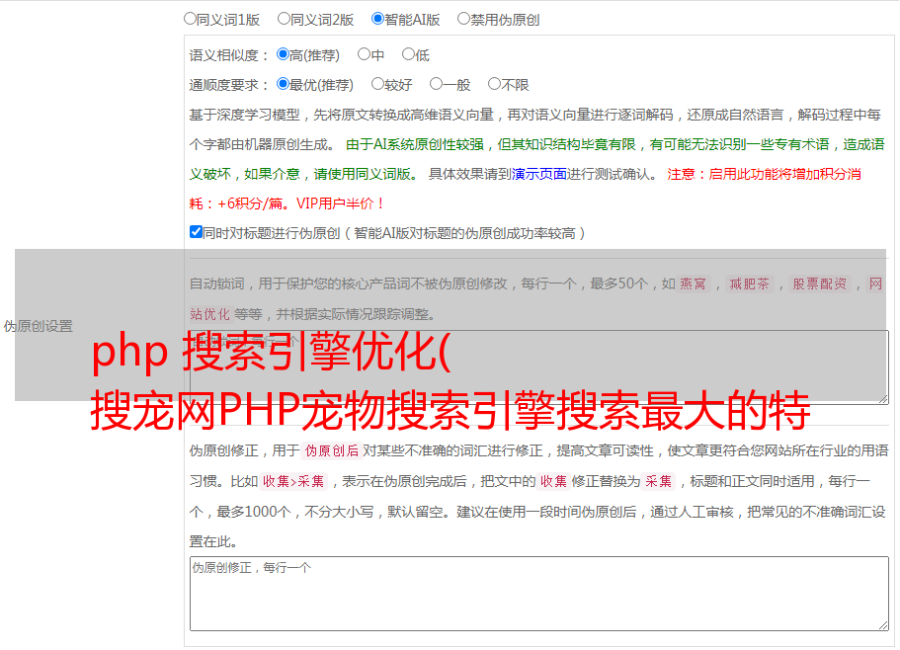Click the 股票配资 example keyword

click(x=820, y=284)
